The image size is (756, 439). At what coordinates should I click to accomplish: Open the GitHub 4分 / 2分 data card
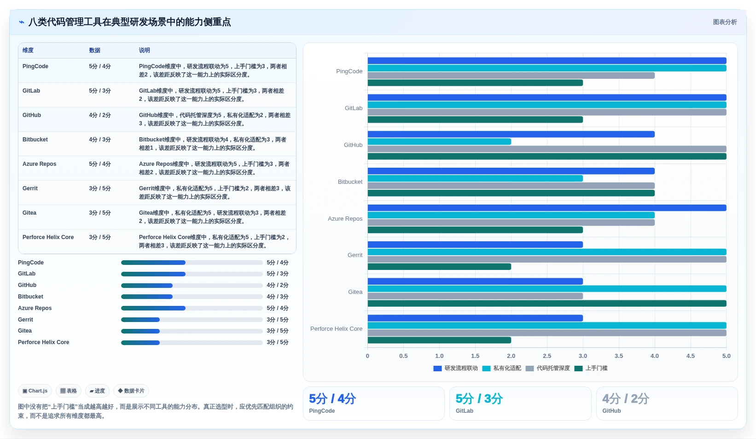coord(667,404)
